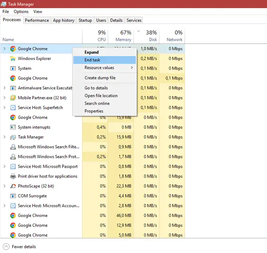Choose Search online from context menu
The height and width of the screenshot is (253, 267).
pyautogui.click(x=105, y=104)
